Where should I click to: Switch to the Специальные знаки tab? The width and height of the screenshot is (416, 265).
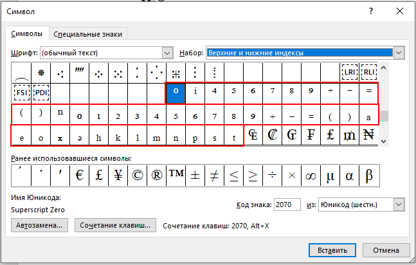tap(88, 34)
